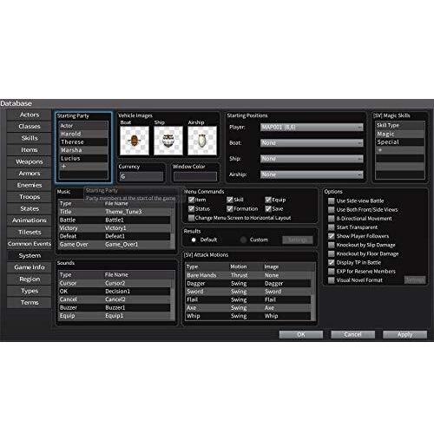Select the Default results radio button
434x434 pixels.
point(194,240)
